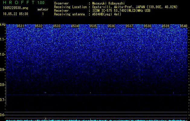The height and width of the screenshot is (121, 190).
Task: Click the Ovserver field label
Action: tap(61, 3)
